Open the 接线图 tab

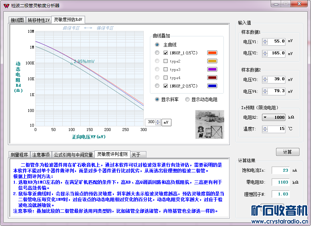pyautogui.click(x=17, y=20)
